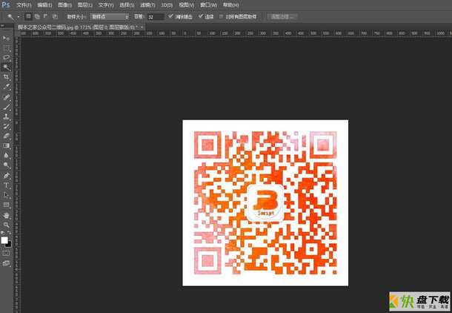Select the Healing Brush tool

tap(7, 97)
